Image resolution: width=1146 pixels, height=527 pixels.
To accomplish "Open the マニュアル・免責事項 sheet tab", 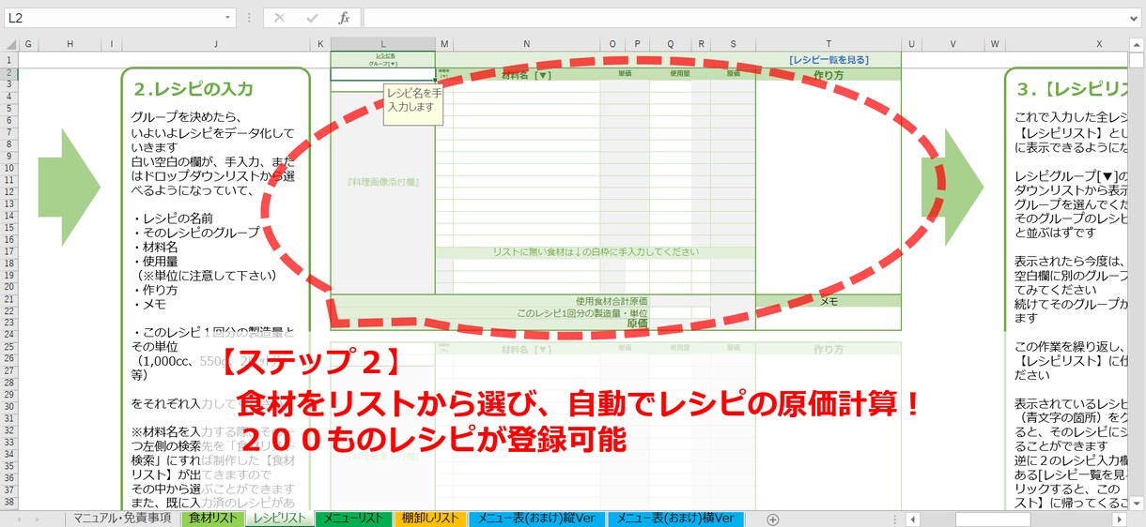I will [x=123, y=519].
